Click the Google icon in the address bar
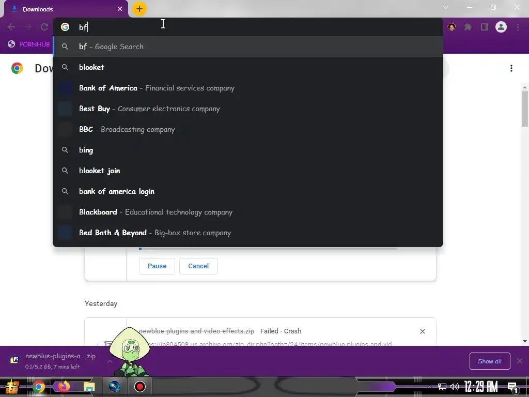The image size is (529, 397). click(x=65, y=27)
